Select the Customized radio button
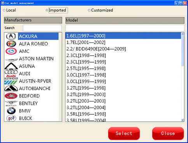This screenshot has height=143, width=188. 89,10
